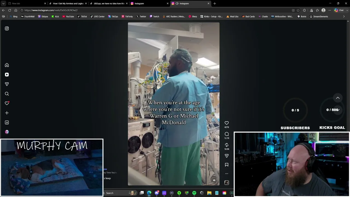Switch to the 'Guys, we have no idea' tab
This screenshot has height=197, width=350.
pos(109,4)
